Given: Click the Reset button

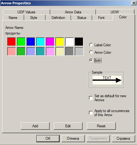Looking at the screenshot, I should (x=101, y=126).
